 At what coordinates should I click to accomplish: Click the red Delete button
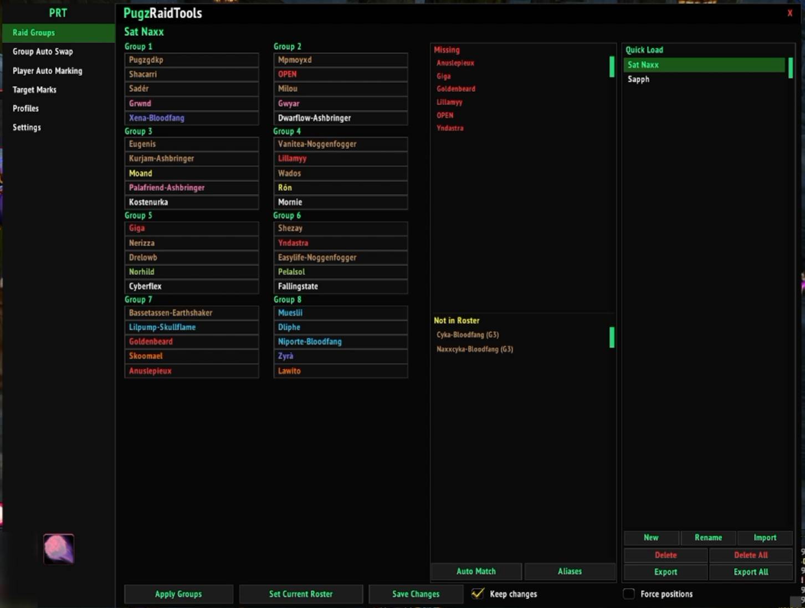click(666, 555)
